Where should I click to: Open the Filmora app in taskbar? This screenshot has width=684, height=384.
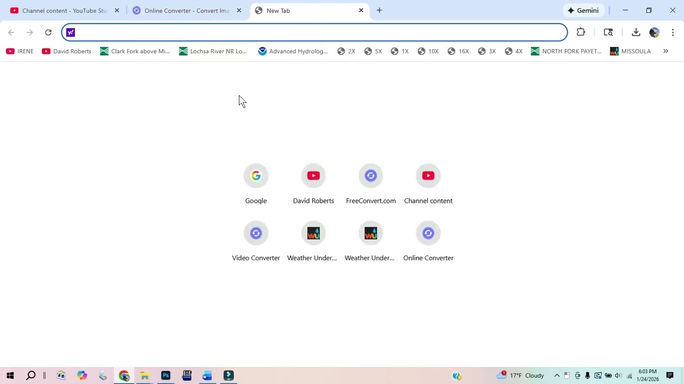(x=228, y=375)
